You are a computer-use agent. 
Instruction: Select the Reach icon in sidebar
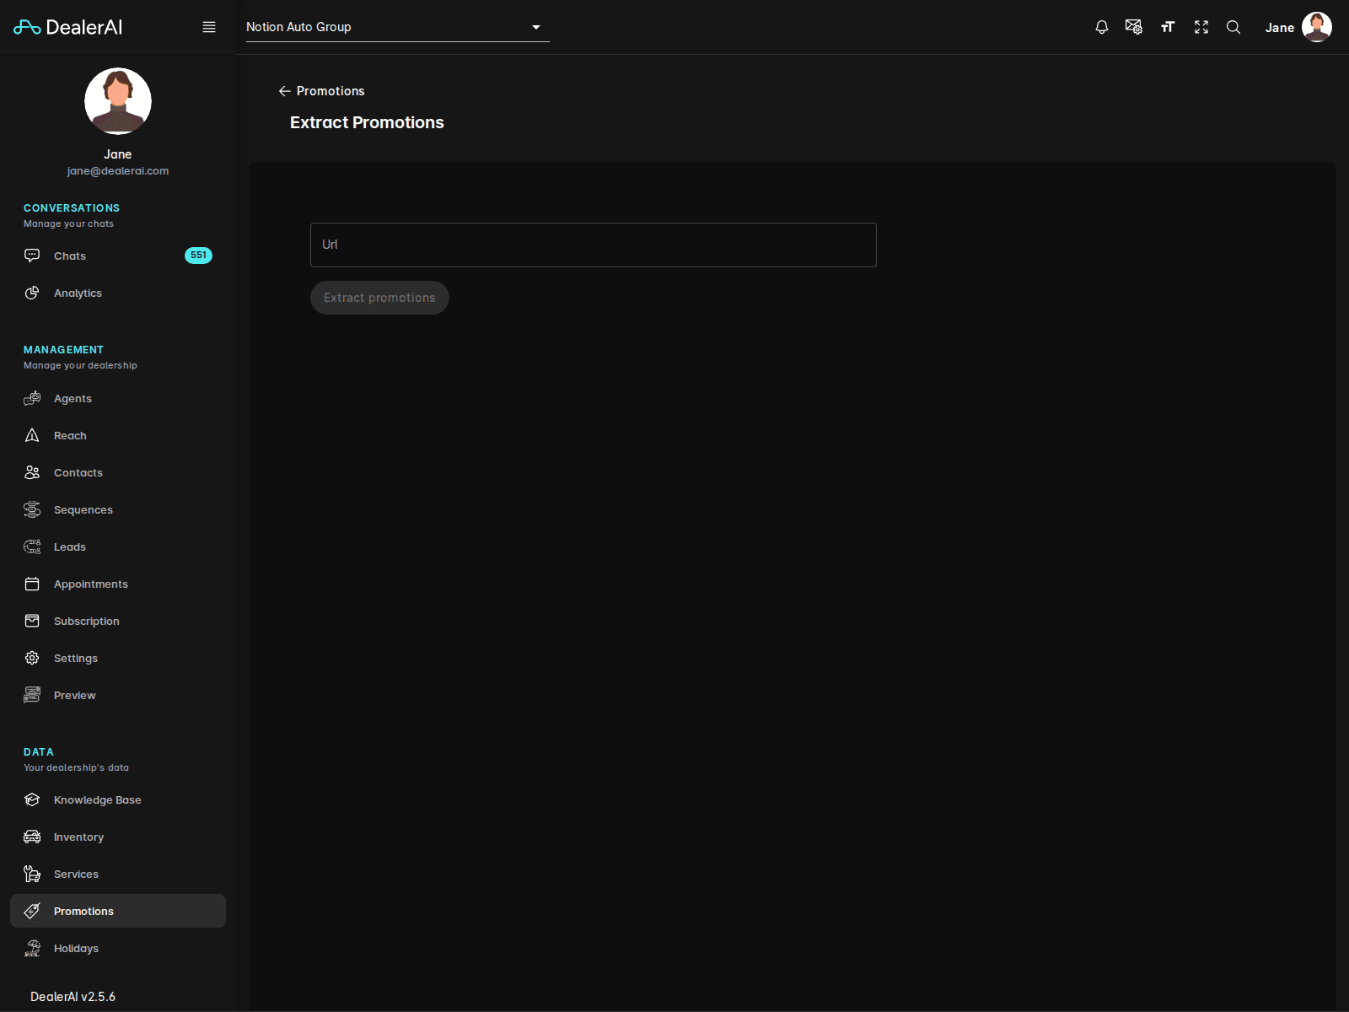[32, 435]
